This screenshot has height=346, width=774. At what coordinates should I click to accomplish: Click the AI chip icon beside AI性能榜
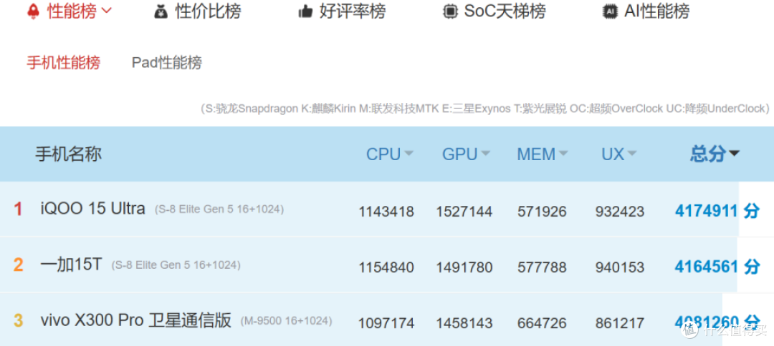click(x=610, y=11)
